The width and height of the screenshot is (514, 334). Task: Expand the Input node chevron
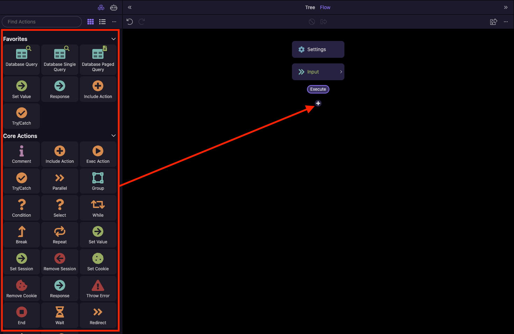pyautogui.click(x=341, y=72)
